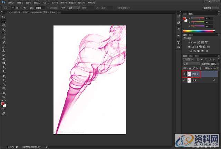This screenshot has width=221, height=149.
Task: Select the Lasso tool
Action: tap(4, 25)
